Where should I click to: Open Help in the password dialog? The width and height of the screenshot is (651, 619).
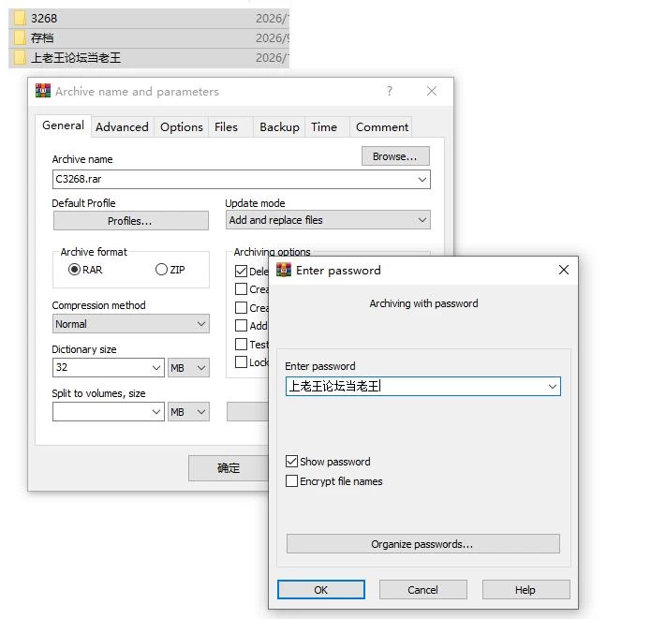(525, 590)
